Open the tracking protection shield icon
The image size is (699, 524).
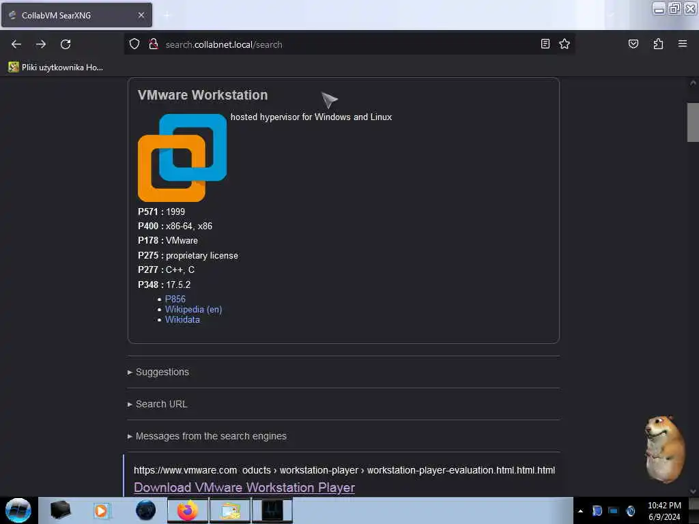(x=134, y=44)
